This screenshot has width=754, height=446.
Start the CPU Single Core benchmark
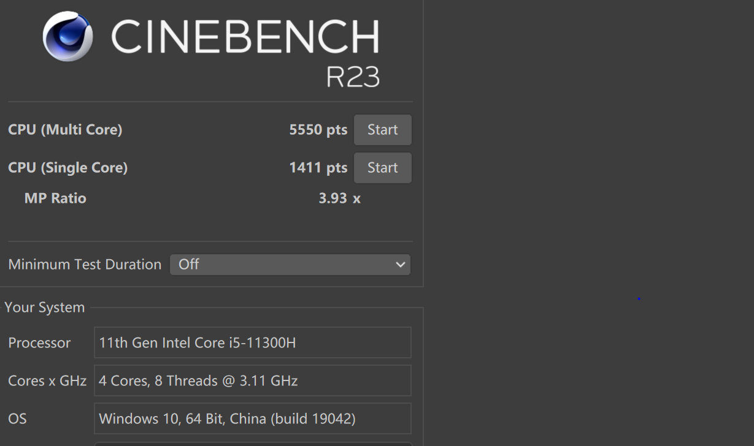click(x=382, y=167)
